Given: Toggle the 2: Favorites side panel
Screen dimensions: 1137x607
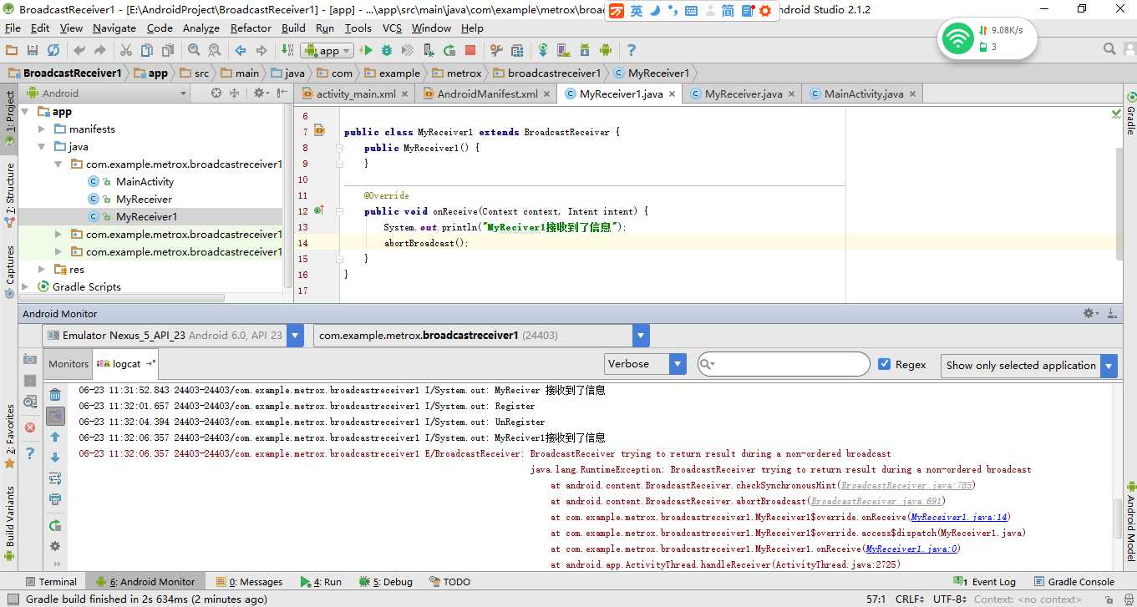Looking at the screenshot, I should click(9, 435).
